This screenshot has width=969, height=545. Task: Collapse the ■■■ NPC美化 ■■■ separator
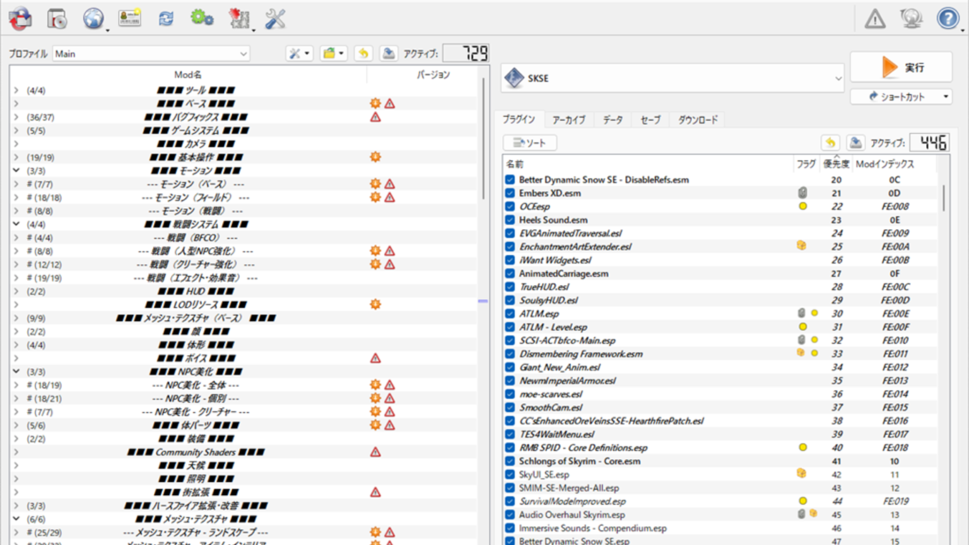(16, 372)
